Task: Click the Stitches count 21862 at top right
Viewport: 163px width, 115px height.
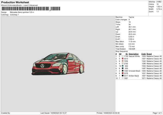Action: [159, 2]
